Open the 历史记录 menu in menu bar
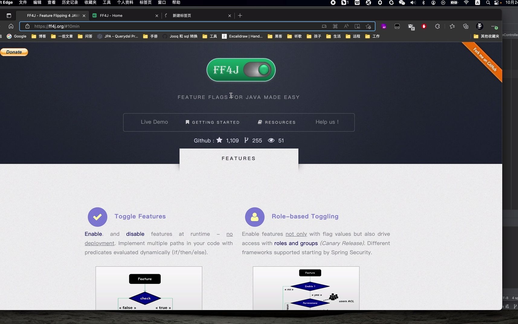Screen dimensions: 518x324 click(x=70, y=2)
